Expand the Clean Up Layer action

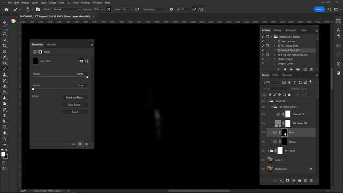point(275,41)
